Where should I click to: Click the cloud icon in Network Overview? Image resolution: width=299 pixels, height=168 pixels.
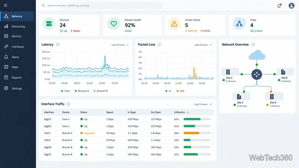257,55
